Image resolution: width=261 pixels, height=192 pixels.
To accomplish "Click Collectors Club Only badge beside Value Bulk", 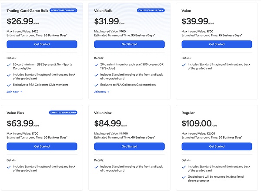I will click(x=151, y=10).
